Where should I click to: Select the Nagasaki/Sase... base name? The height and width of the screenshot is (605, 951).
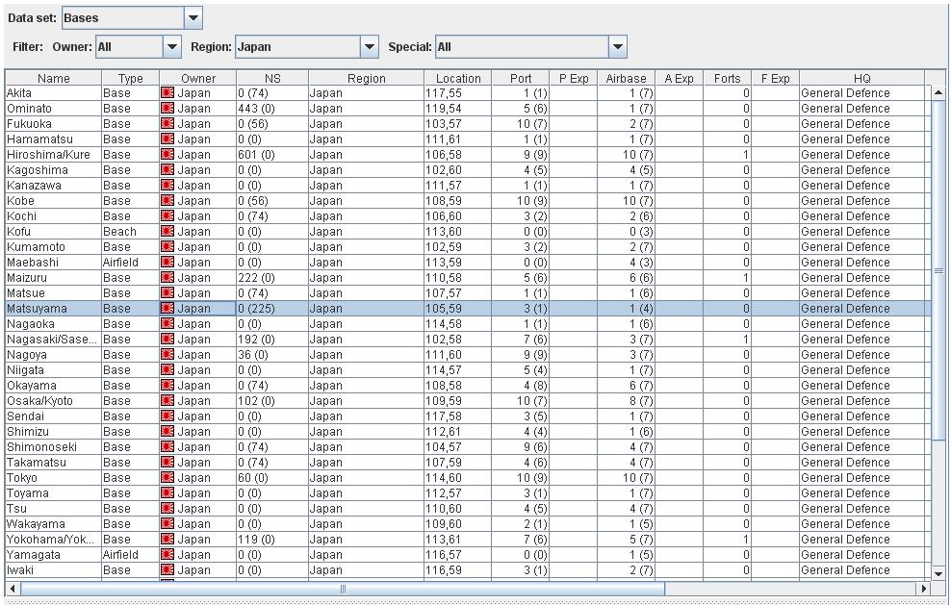click(52, 340)
